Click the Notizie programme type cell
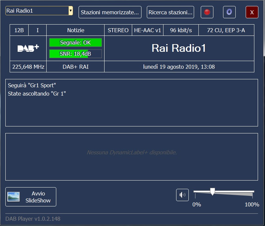This screenshot has width=265, height=226. 76,30
